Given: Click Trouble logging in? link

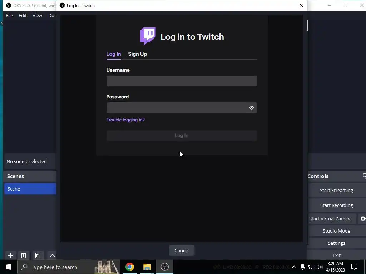Looking at the screenshot, I should [x=125, y=120].
